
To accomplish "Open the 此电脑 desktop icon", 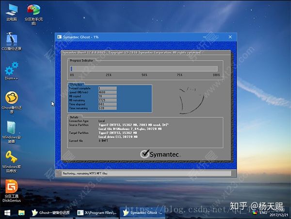I will click(12, 12).
